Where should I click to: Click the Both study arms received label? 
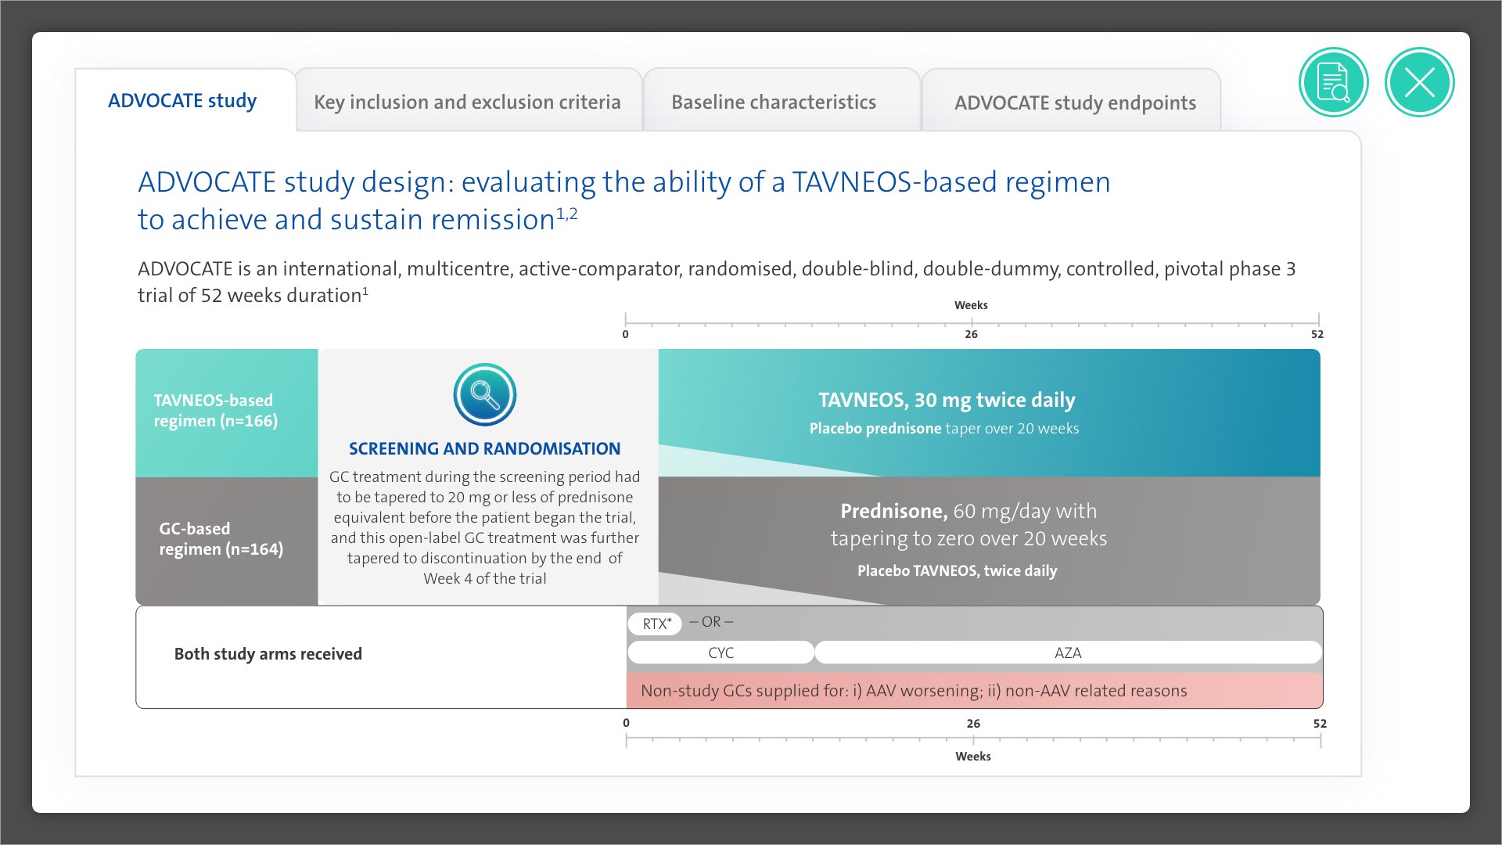268,654
